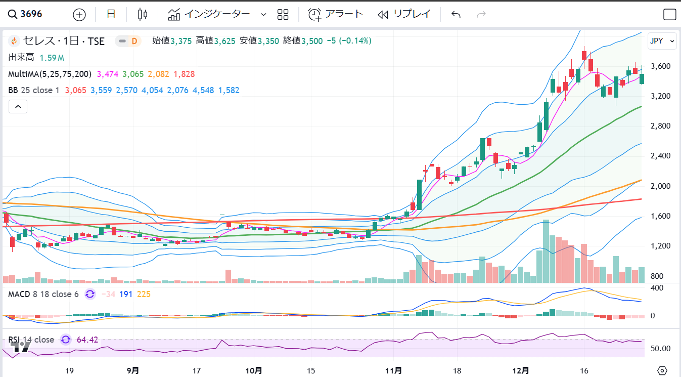Open symbol search for 3696
Viewport: 681px width, 377px height.
pyautogui.click(x=25, y=14)
